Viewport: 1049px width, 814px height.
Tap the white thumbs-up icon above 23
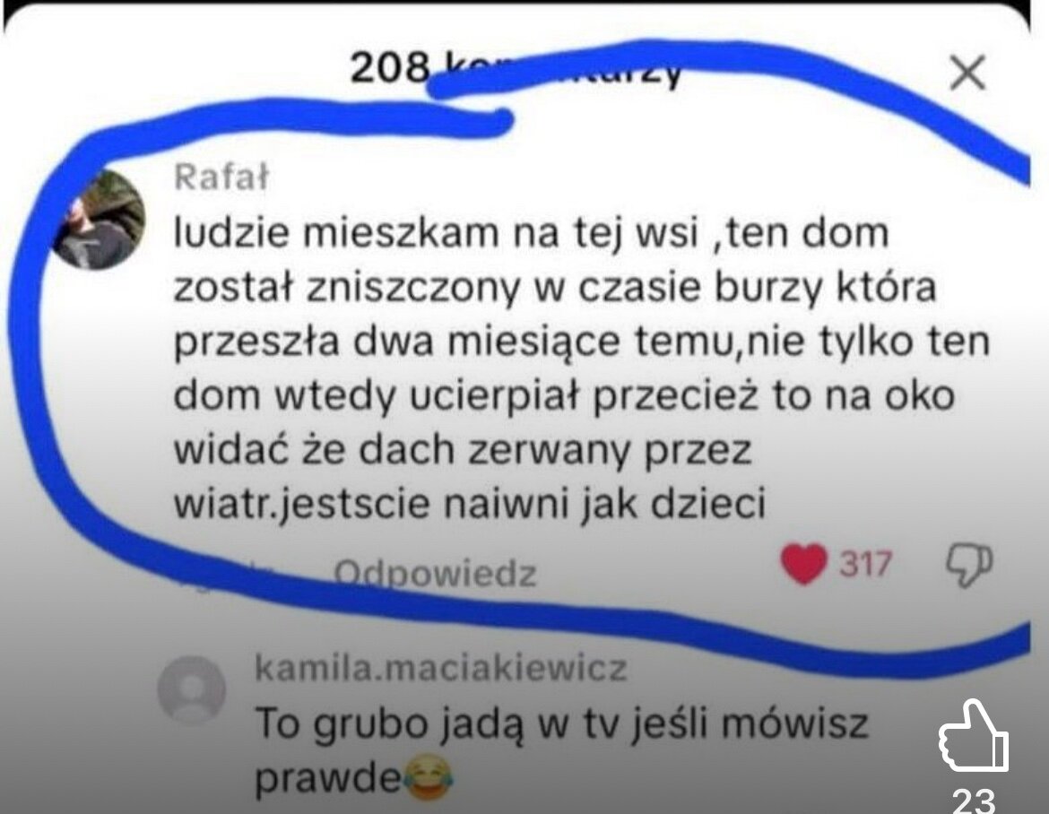974,736
